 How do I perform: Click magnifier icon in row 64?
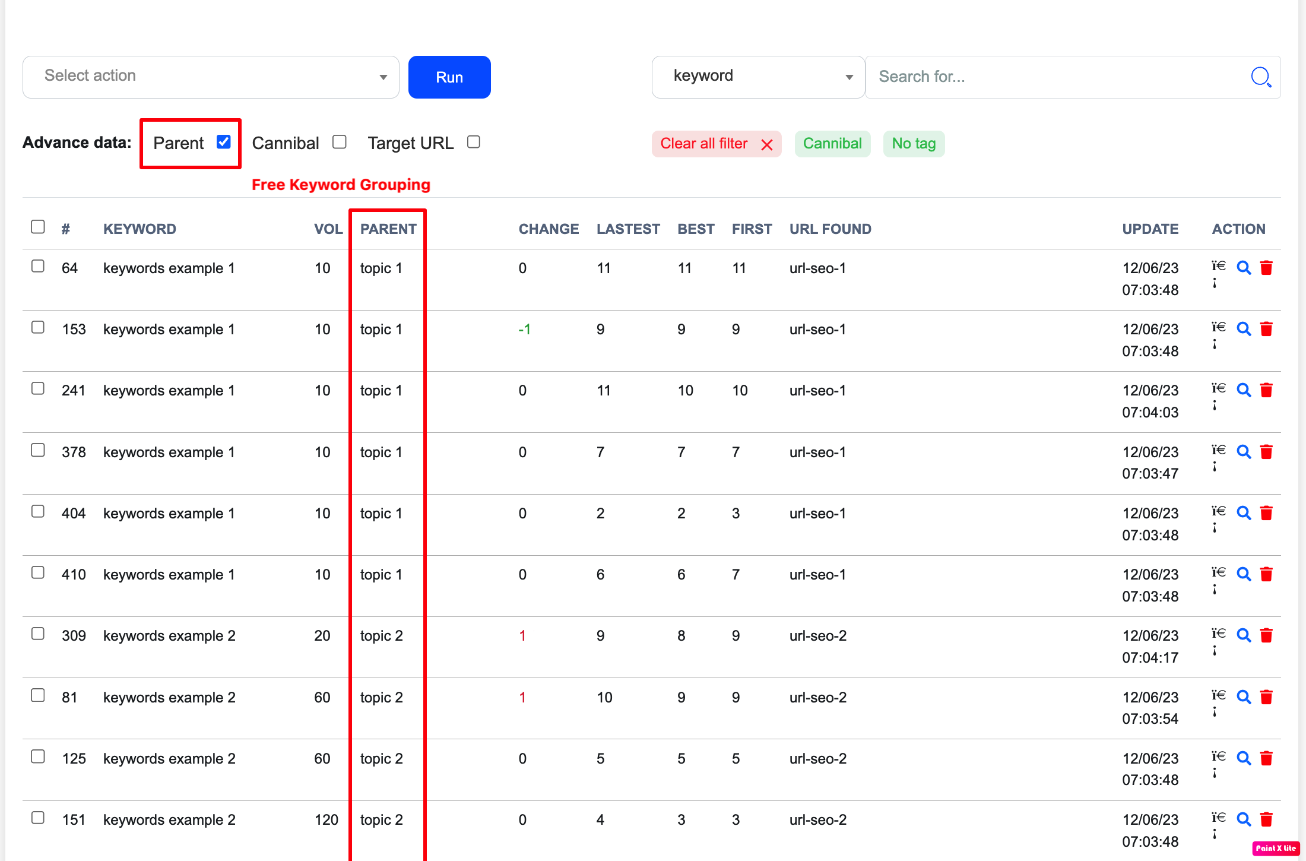click(1244, 268)
